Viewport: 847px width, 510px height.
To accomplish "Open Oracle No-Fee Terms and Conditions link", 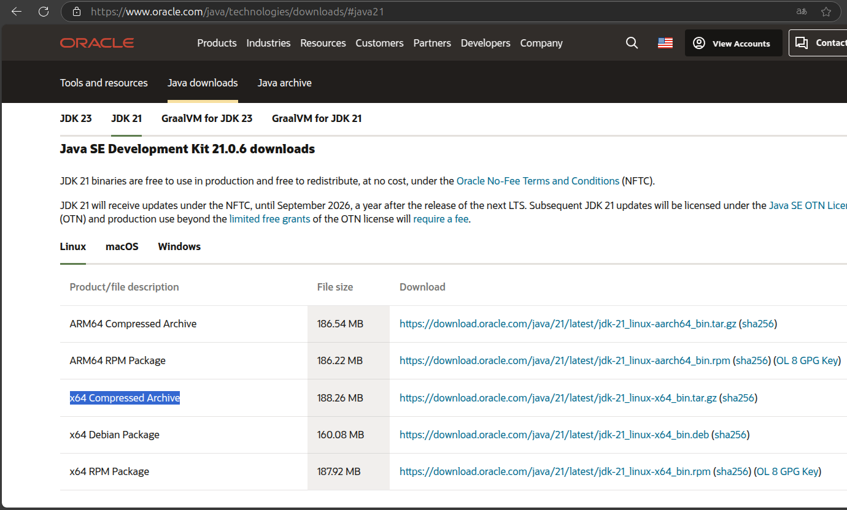I will coord(538,181).
